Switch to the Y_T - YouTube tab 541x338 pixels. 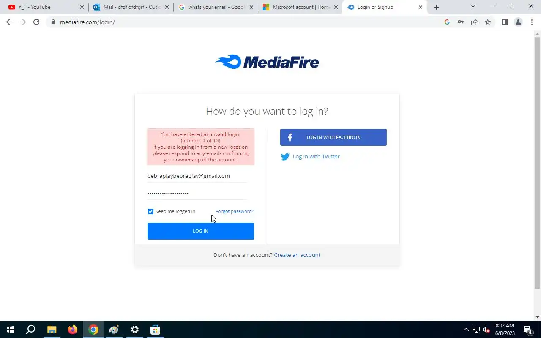(x=44, y=7)
